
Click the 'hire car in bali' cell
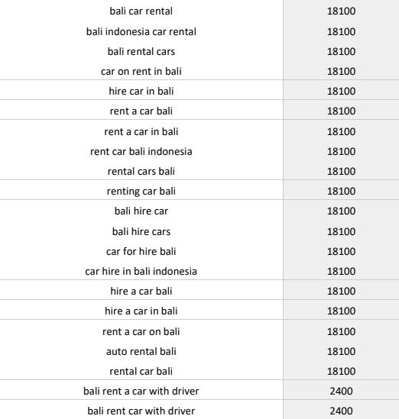[x=141, y=91]
